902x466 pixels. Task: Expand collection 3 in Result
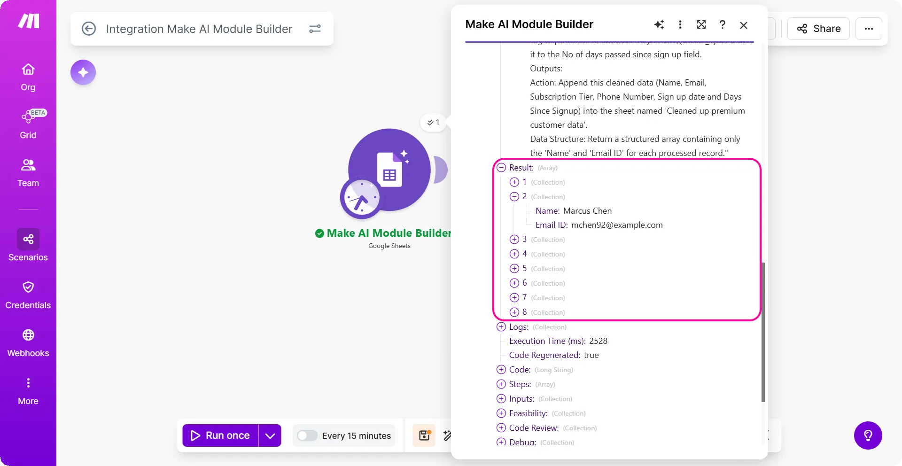click(514, 240)
